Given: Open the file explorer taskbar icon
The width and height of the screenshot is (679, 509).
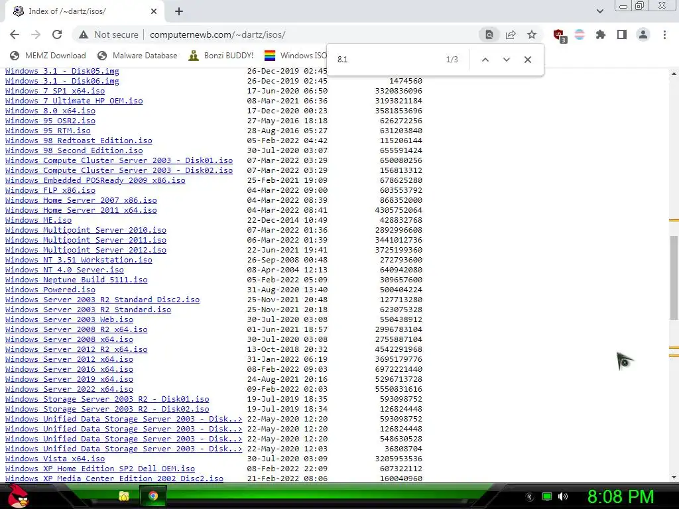Looking at the screenshot, I should [124, 496].
